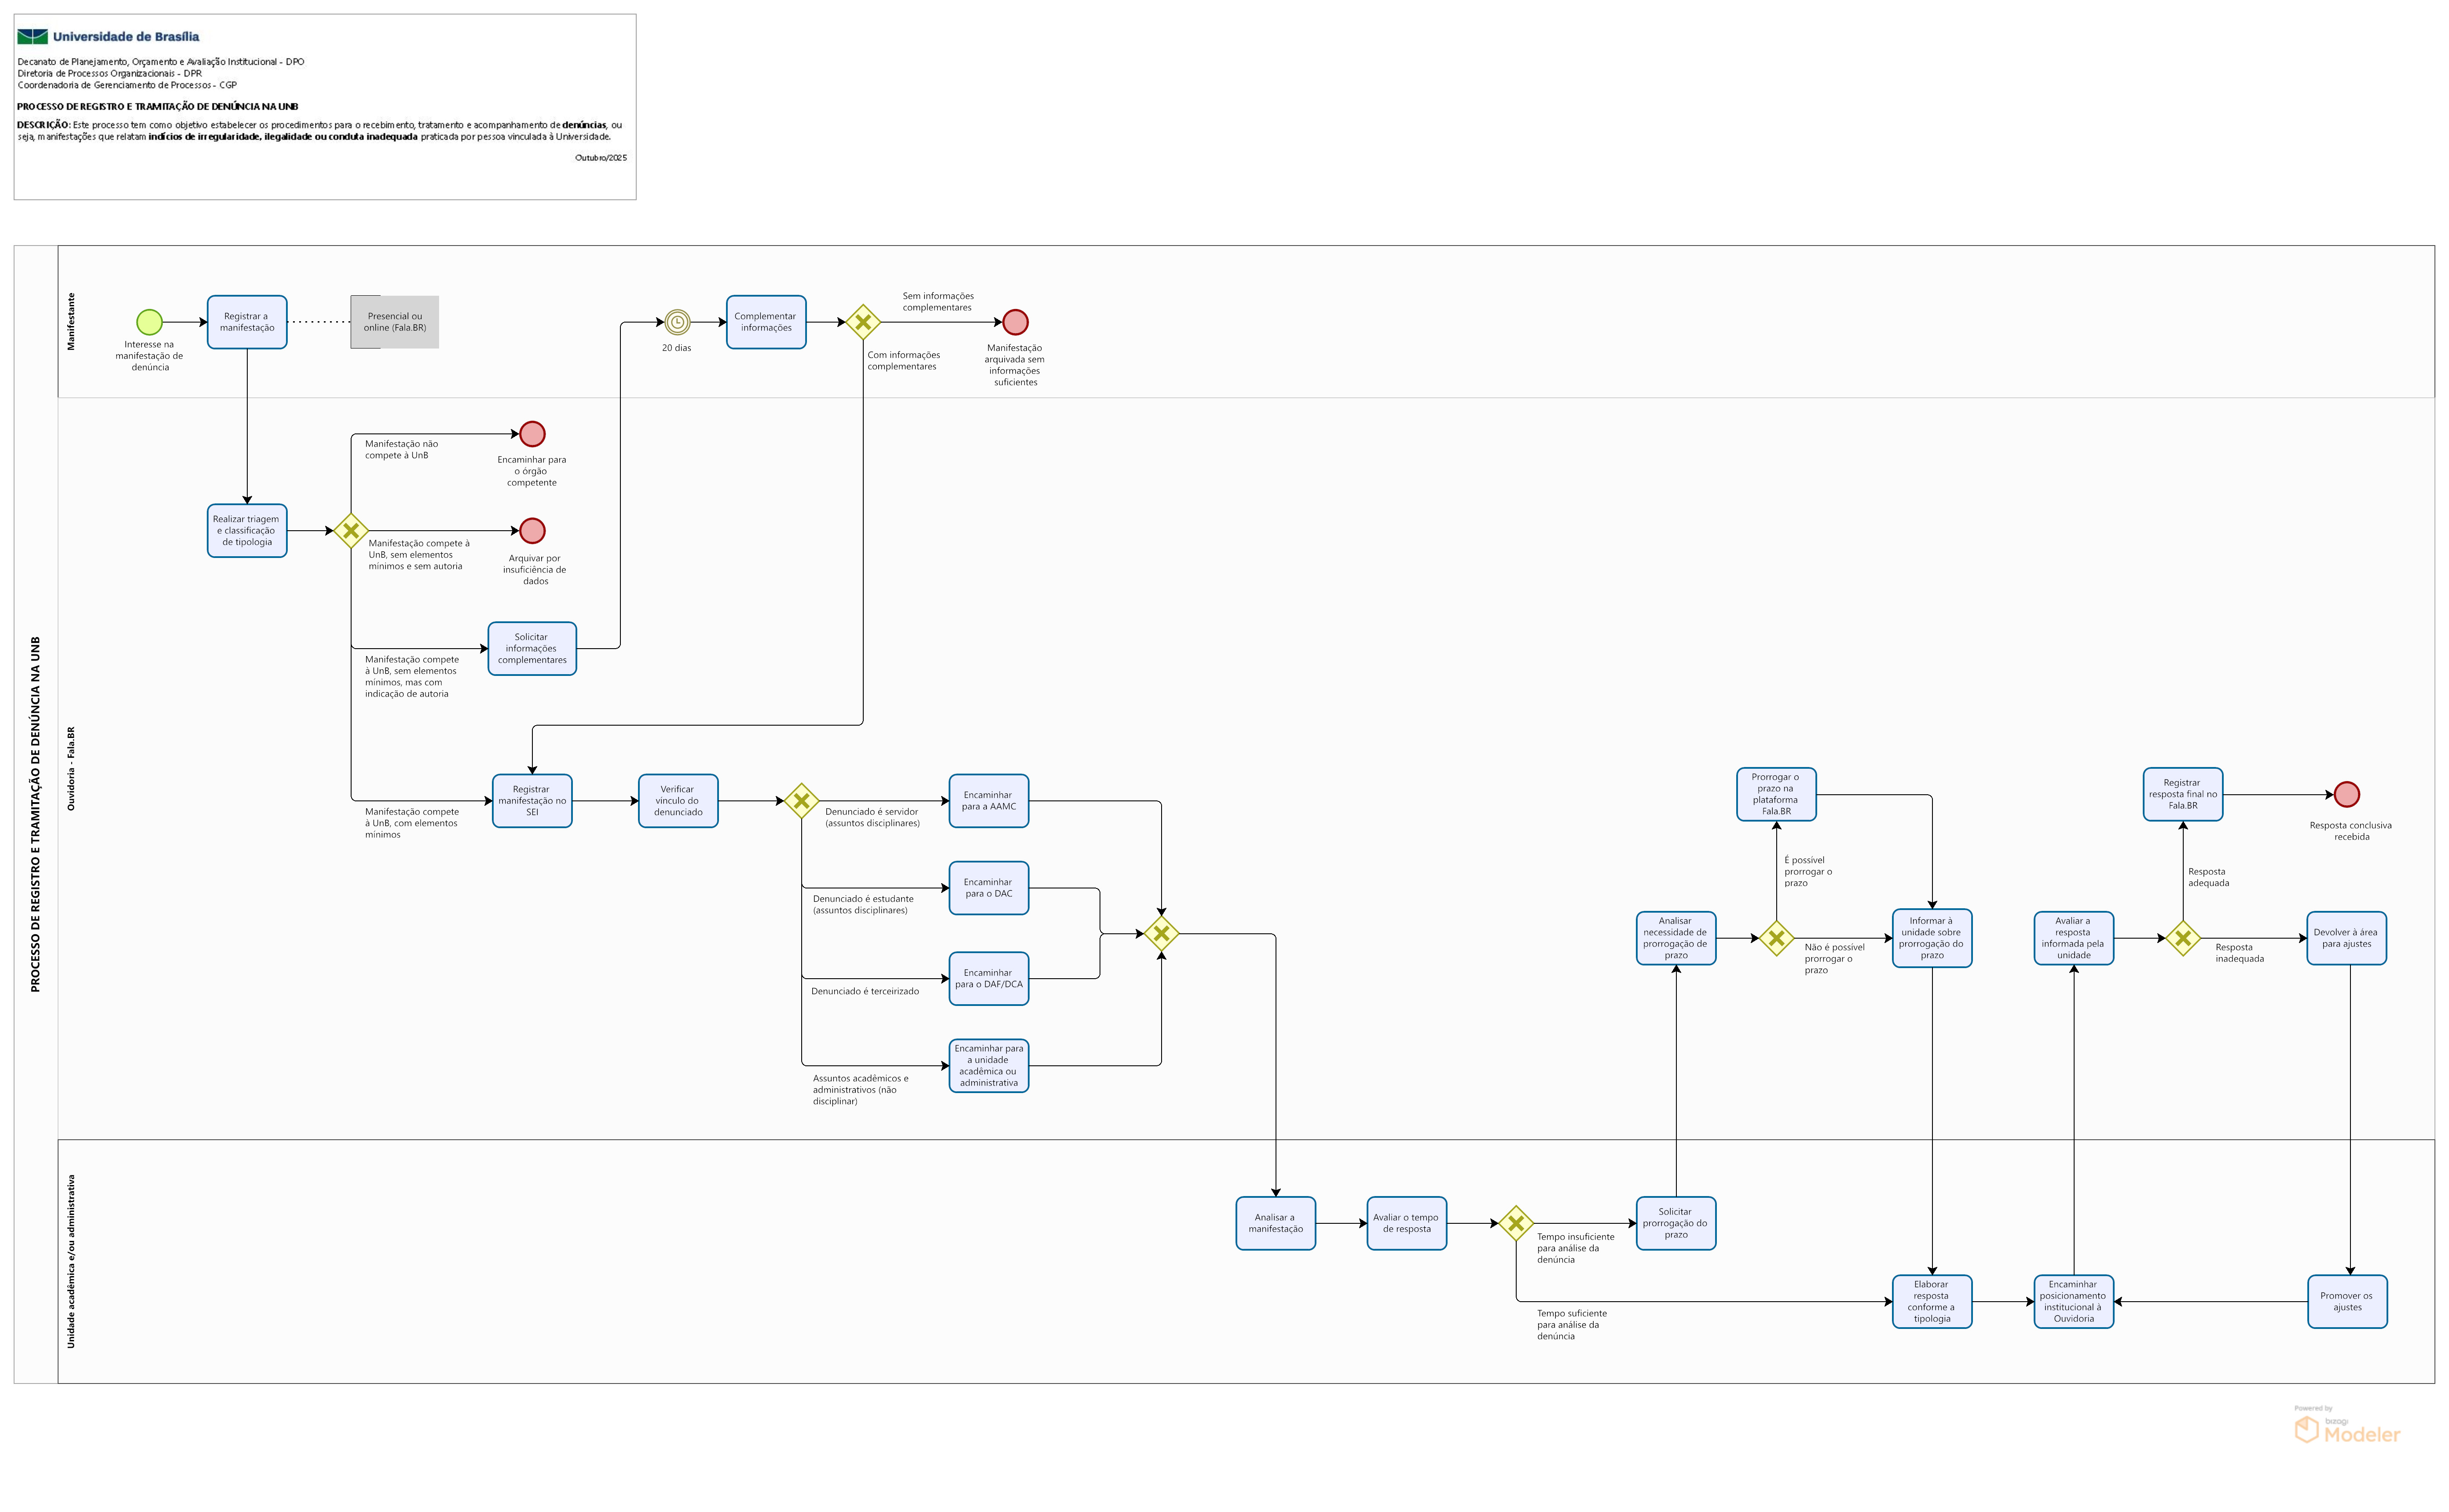
Task: Click the Encaminhar para o órgão competente end event
Action: (532, 434)
